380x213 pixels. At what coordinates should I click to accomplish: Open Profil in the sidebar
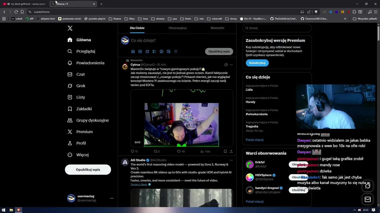click(77, 143)
